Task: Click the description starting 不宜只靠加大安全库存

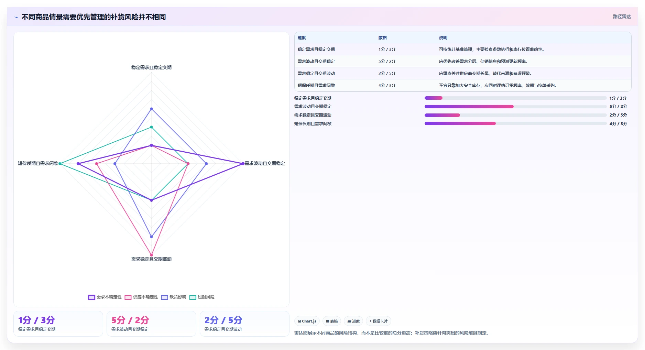Action: point(498,86)
